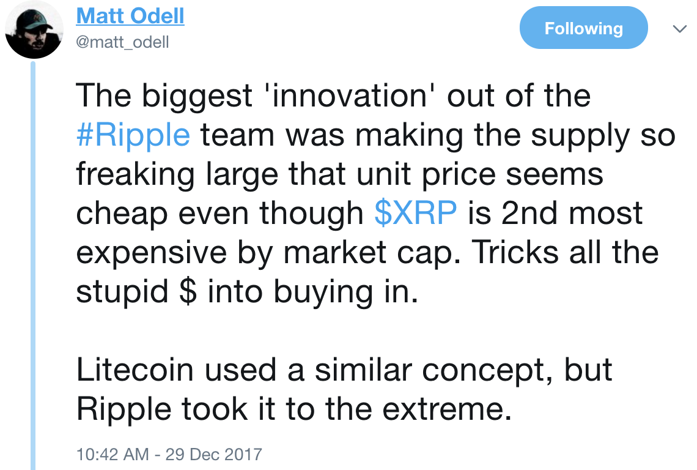Click the 10:42 AM timestamp
The width and height of the screenshot is (697, 470).
pyautogui.click(x=112, y=455)
